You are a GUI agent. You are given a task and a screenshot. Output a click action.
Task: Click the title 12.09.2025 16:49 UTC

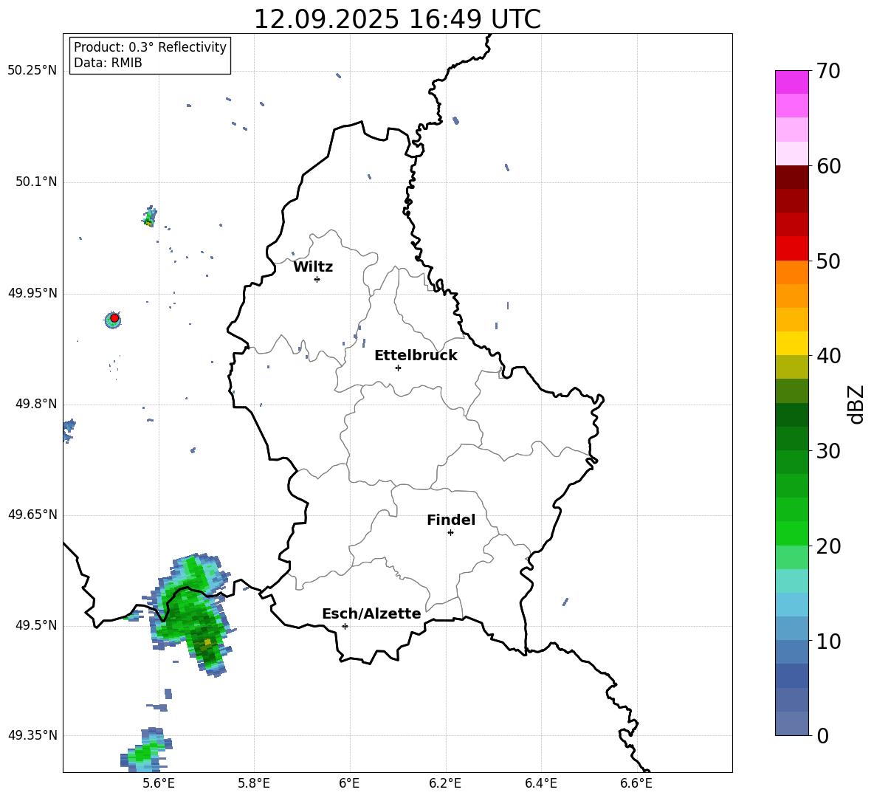397,19
